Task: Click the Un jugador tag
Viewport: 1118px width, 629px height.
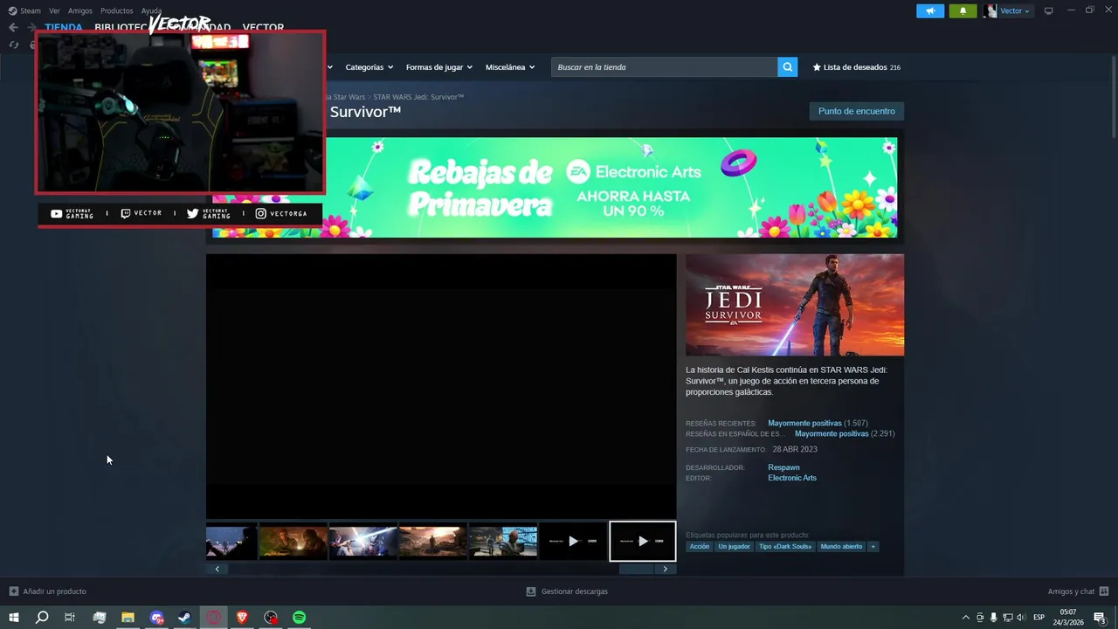Action: point(734,547)
